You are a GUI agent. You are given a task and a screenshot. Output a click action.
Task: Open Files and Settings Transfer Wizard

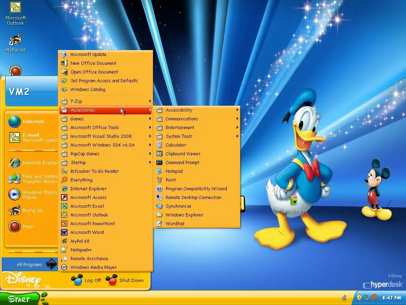point(33,179)
